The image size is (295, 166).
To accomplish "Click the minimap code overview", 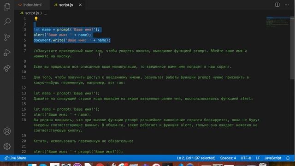I will coord(277,22).
